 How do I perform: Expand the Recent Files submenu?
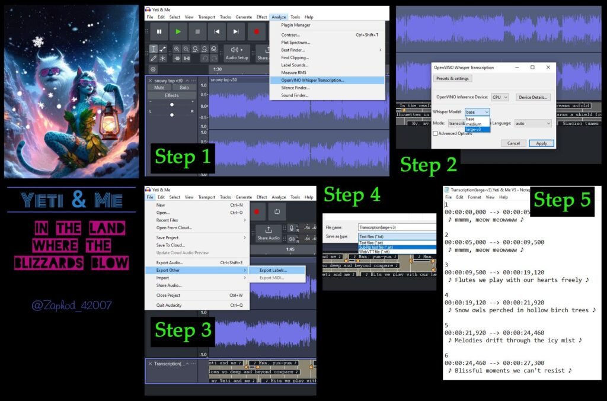click(x=197, y=220)
